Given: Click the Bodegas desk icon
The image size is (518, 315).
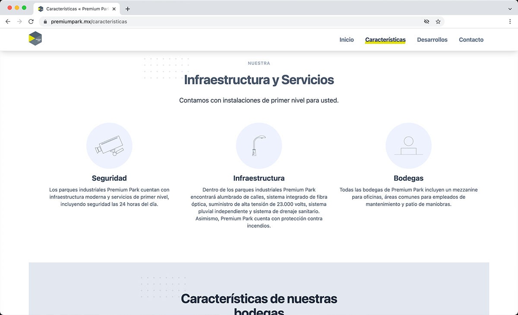Looking at the screenshot, I should tap(408, 146).
